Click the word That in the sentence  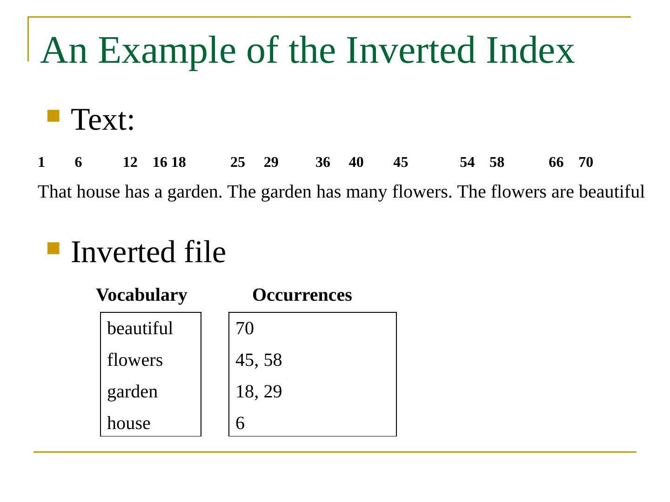coord(55,192)
